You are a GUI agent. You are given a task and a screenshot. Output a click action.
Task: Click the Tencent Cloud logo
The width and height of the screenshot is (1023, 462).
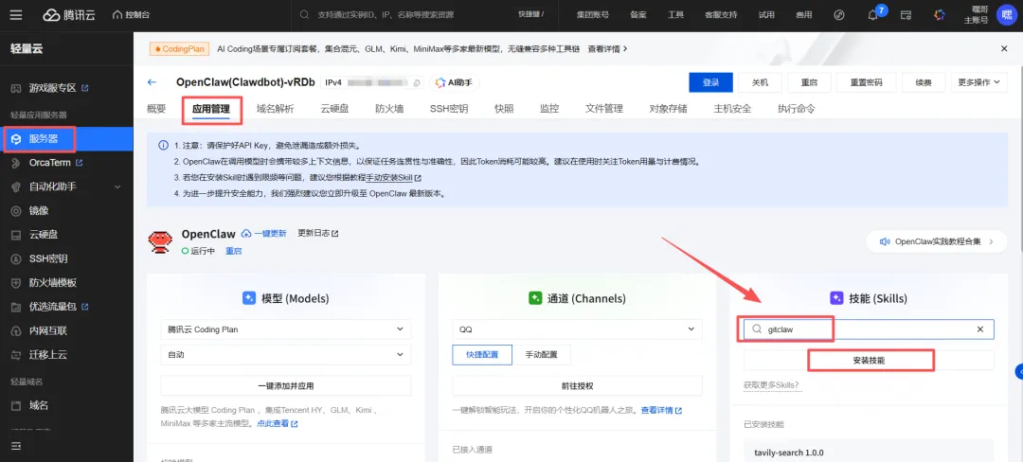coord(69,14)
